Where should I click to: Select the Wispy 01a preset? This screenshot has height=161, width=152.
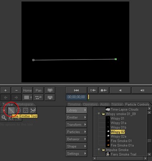pos(118,123)
